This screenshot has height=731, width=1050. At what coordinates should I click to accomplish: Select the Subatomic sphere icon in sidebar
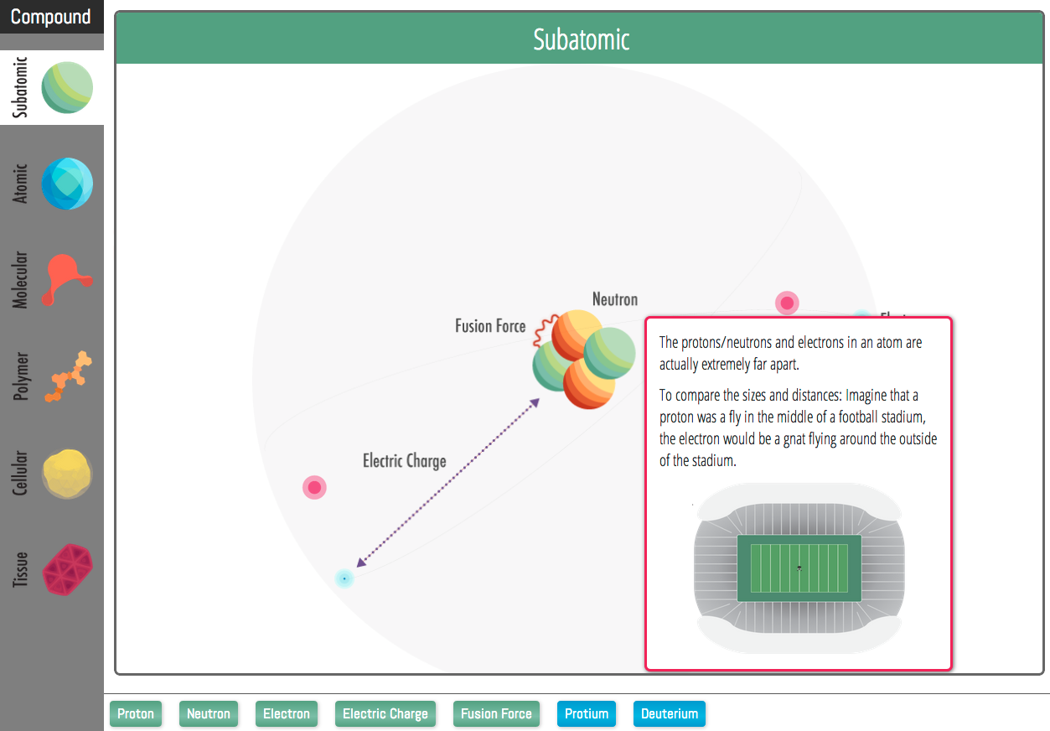pyautogui.click(x=67, y=87)
